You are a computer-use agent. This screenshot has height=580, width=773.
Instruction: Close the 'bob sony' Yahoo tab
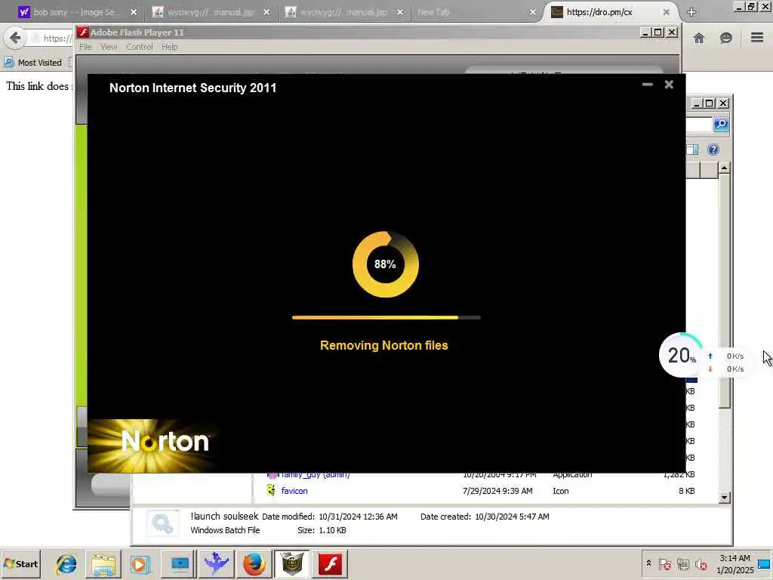coord(134,12)
